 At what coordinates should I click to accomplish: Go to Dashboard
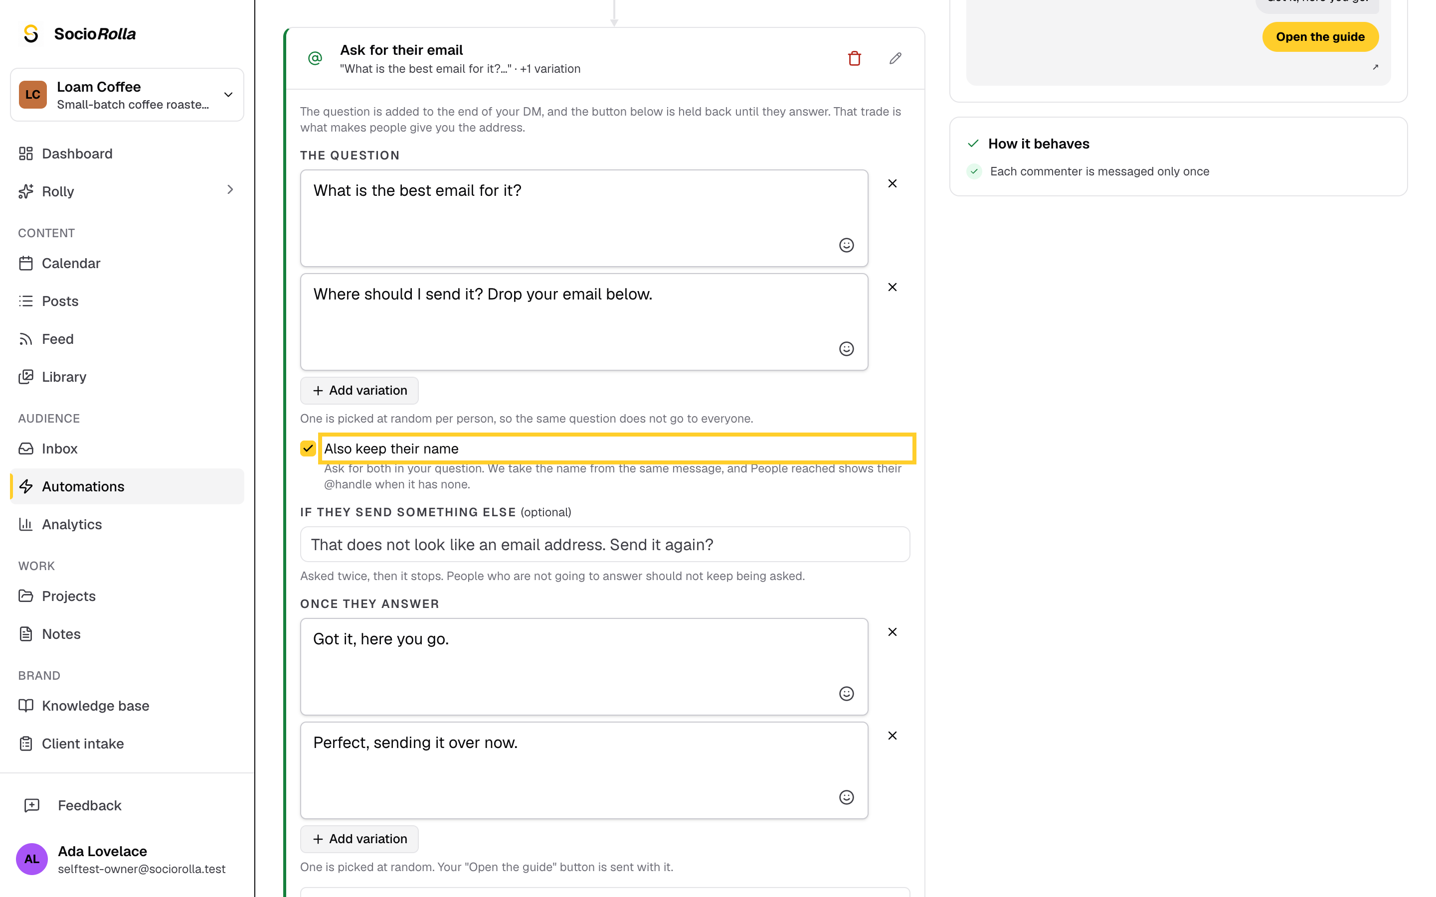coord(127,153)
